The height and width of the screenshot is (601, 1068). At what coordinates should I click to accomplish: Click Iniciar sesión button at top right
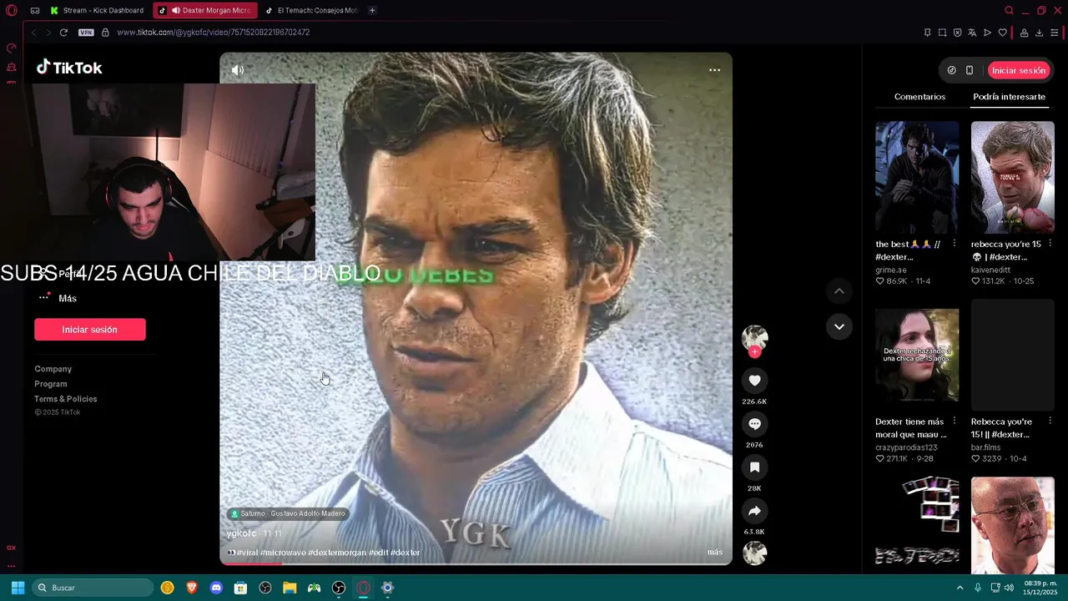click(x=1018, y=70)
